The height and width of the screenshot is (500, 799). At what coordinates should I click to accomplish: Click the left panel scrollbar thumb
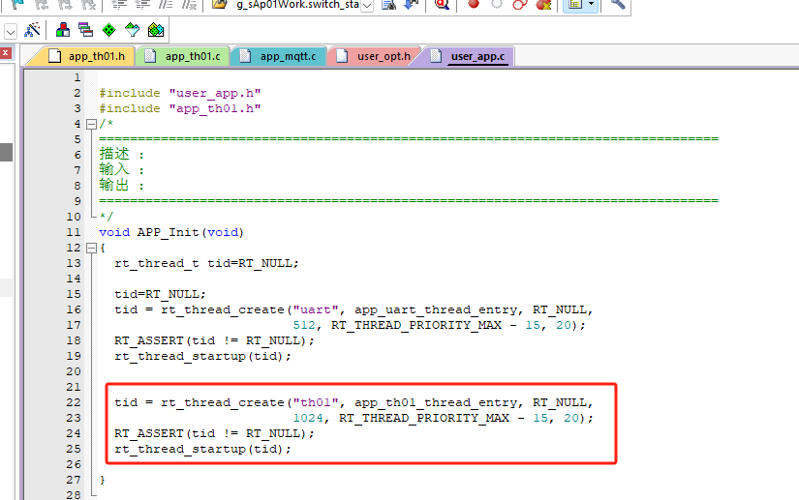point(6,152)
